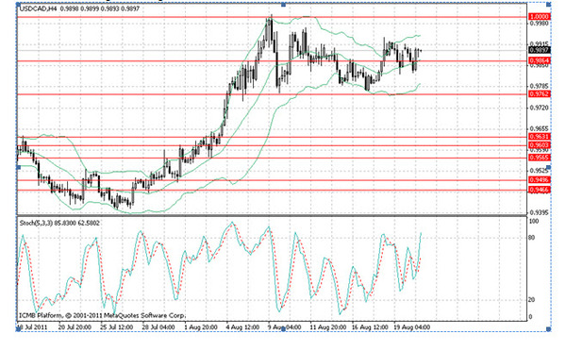This screenshot has height=351, width=566.
Task: Click the 25 Jul 12:00 date marker
Action: 116,327
